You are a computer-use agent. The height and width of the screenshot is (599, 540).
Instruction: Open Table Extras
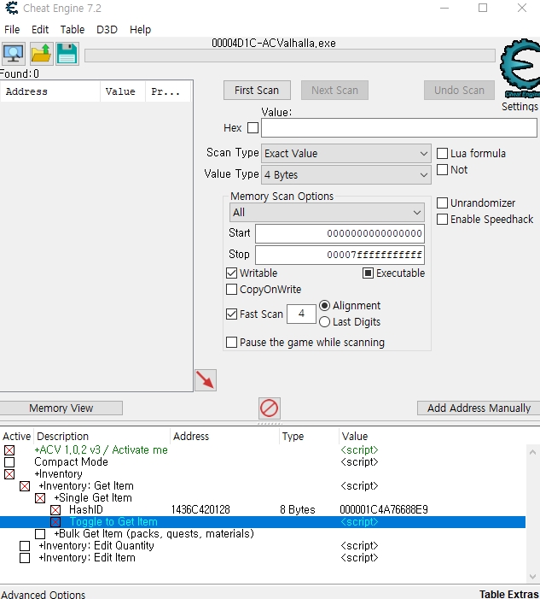pyautogui.click(x=508, y=594)
